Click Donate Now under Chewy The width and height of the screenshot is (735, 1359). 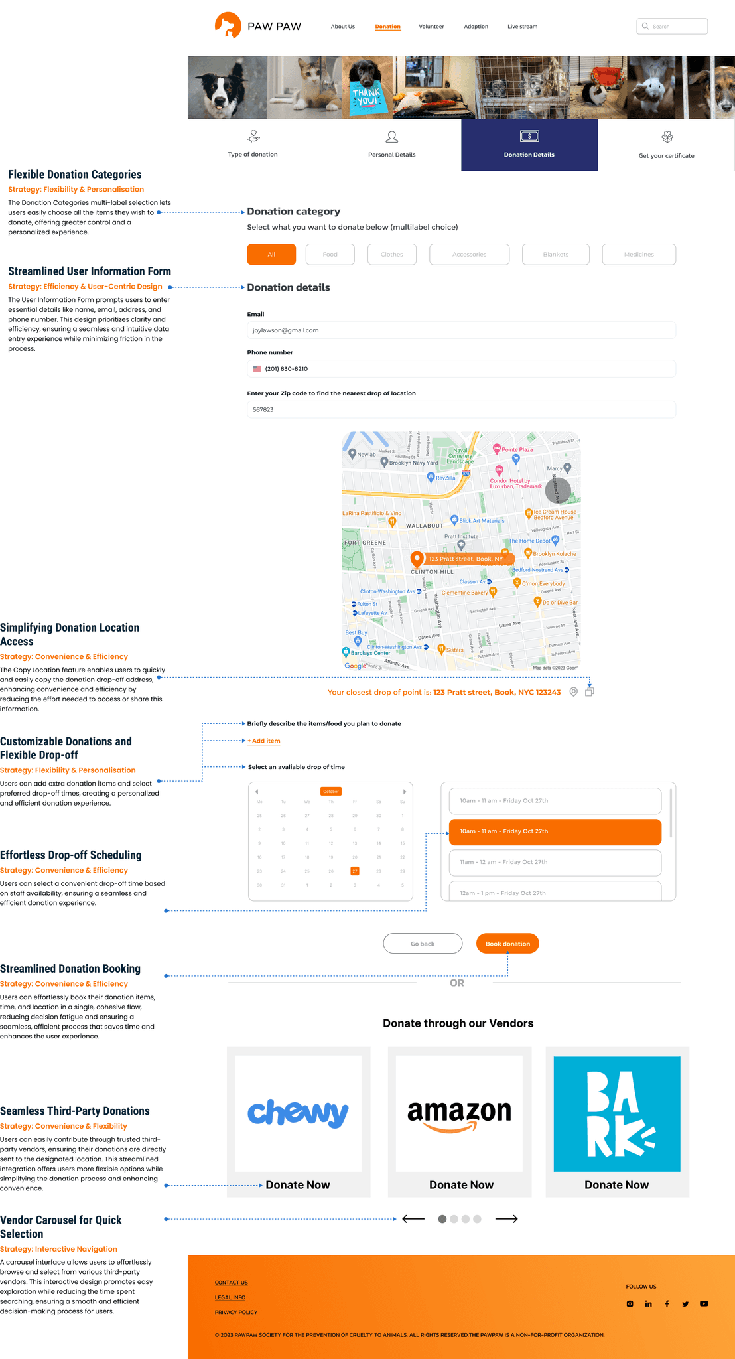tap(298, 1185)
